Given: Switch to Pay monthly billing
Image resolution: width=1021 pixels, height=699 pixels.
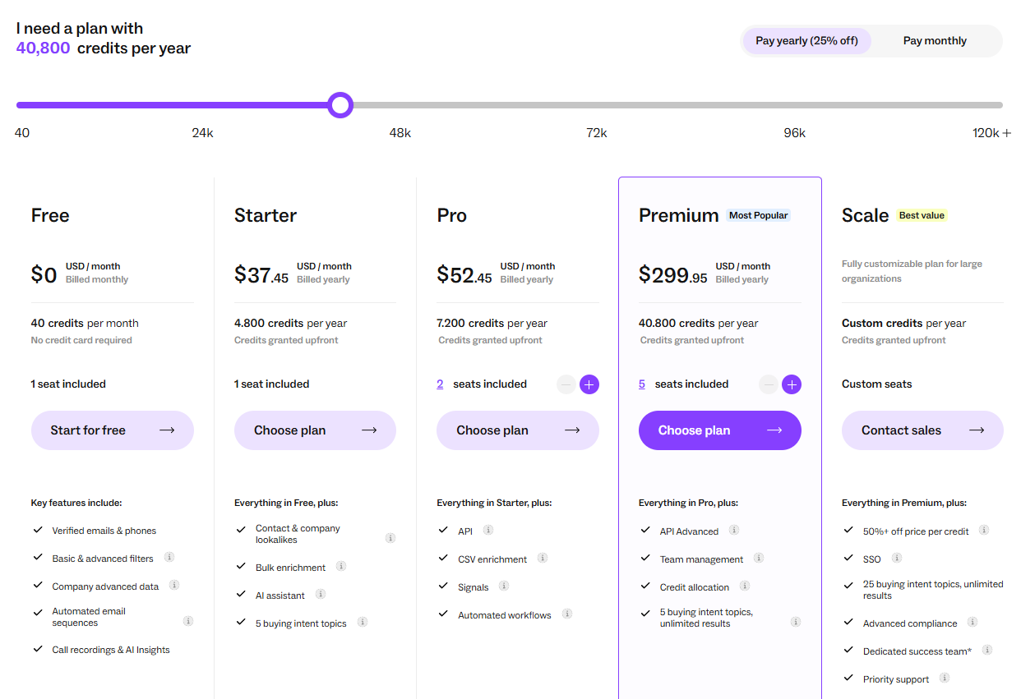Looking at the screenshot, I should coord(935,40).
